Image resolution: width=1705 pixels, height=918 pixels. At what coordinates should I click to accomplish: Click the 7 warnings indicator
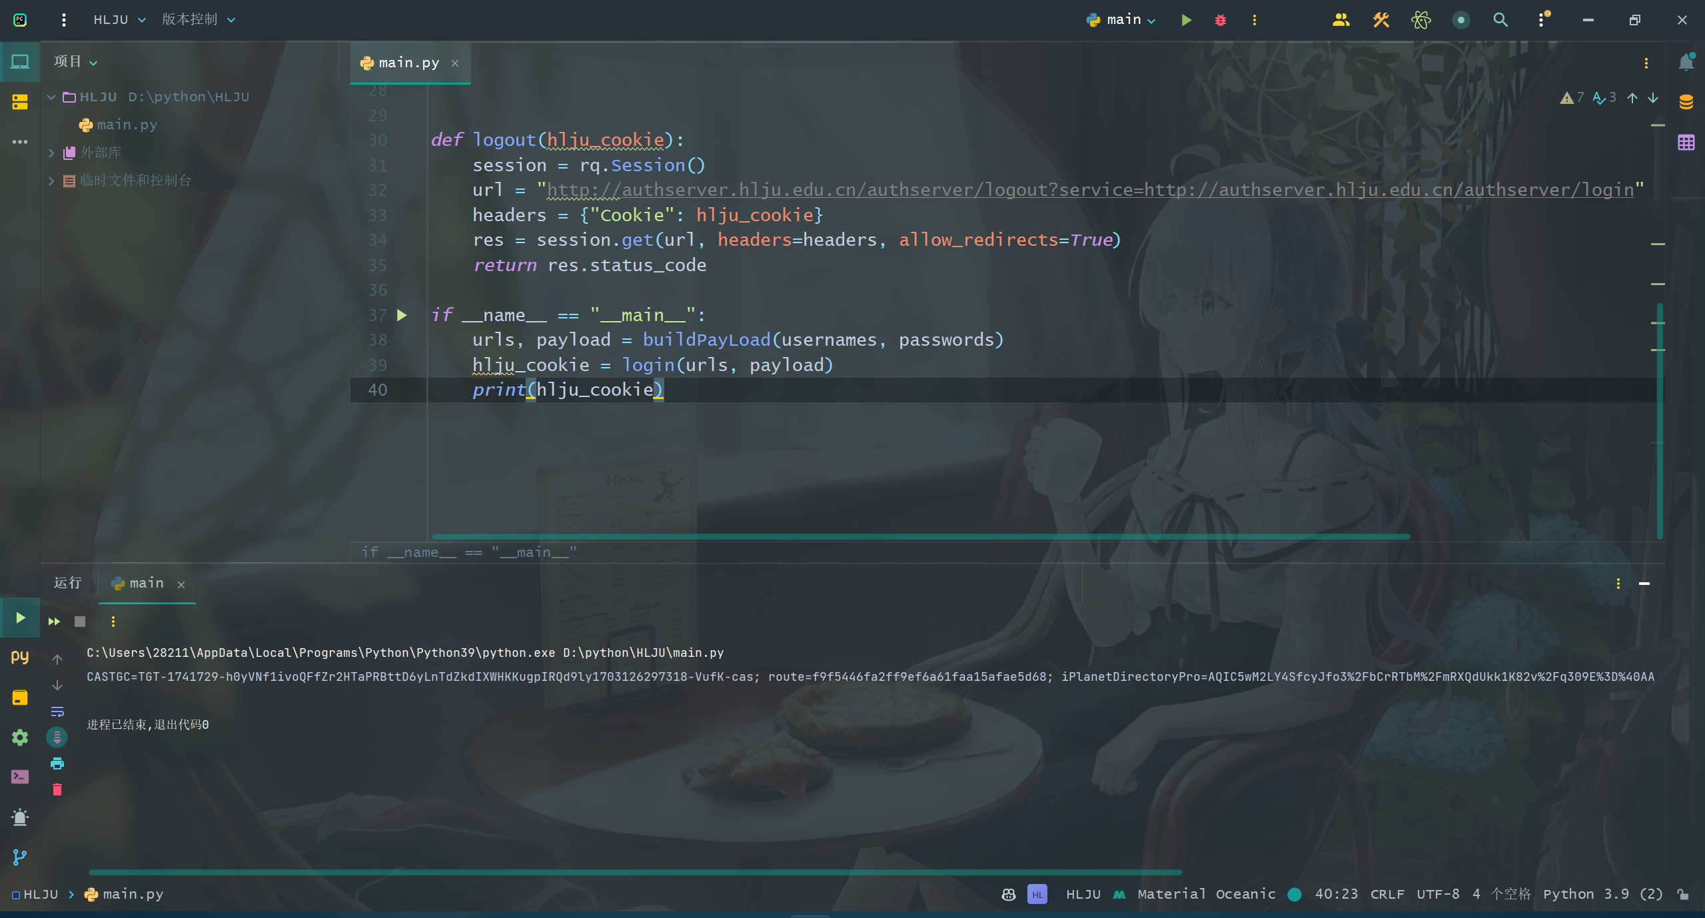coord(1572,98)
